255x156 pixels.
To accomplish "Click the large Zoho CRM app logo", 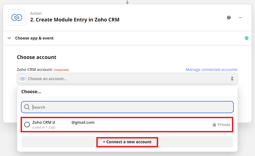I will tap(17, 18).
